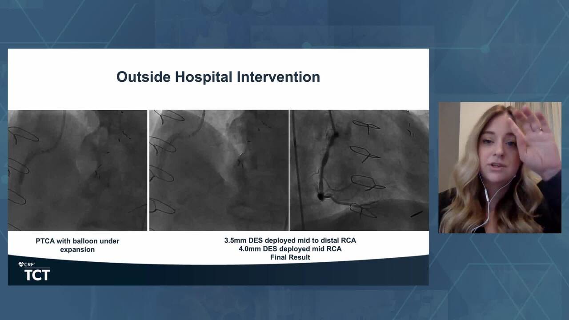Open the middle angiogram image of stent deployment

(219, 170)
